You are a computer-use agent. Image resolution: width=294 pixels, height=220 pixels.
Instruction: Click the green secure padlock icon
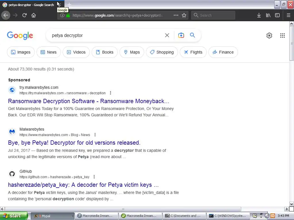coord(68,15)
